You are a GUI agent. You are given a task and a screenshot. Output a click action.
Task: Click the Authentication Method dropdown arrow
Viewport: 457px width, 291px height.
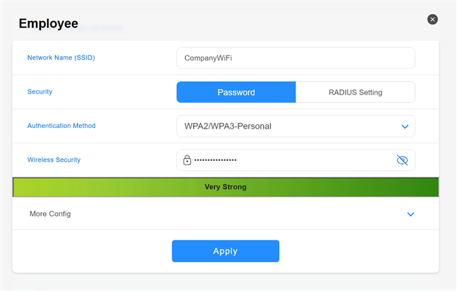coord(405,127)
